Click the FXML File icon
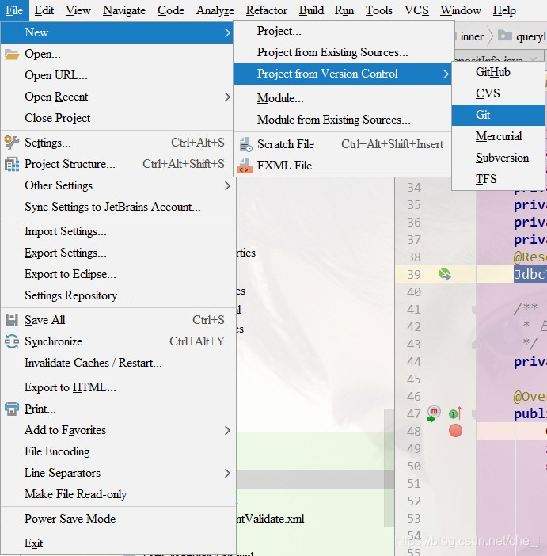This screenshot has width=547, height=556. (245, 166)
